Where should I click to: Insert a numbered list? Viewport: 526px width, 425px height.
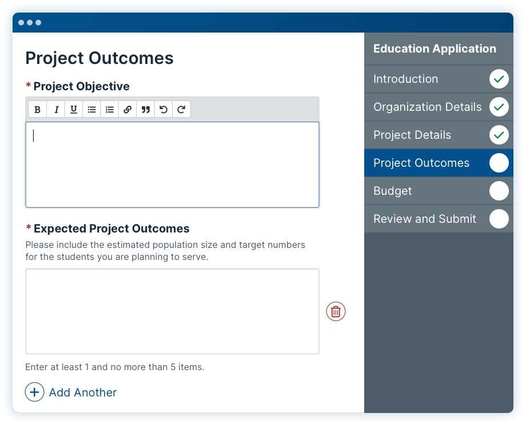(109, 109)
